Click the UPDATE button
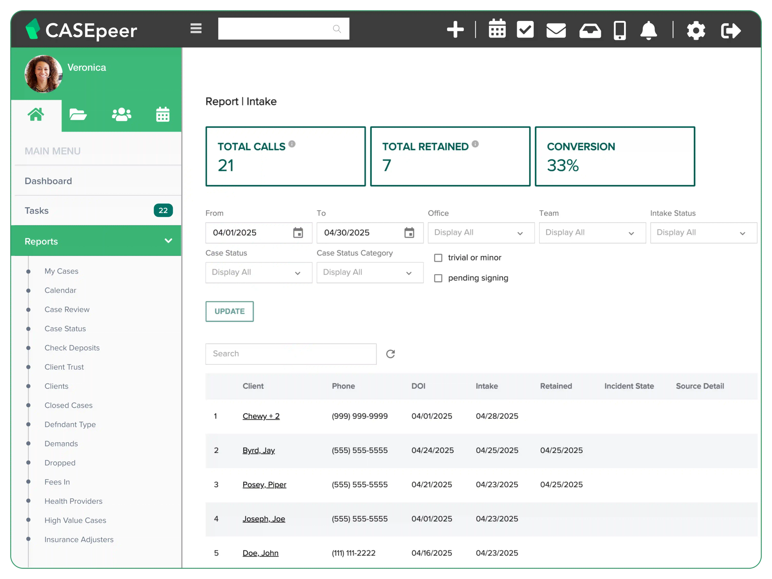 [229, 311]
